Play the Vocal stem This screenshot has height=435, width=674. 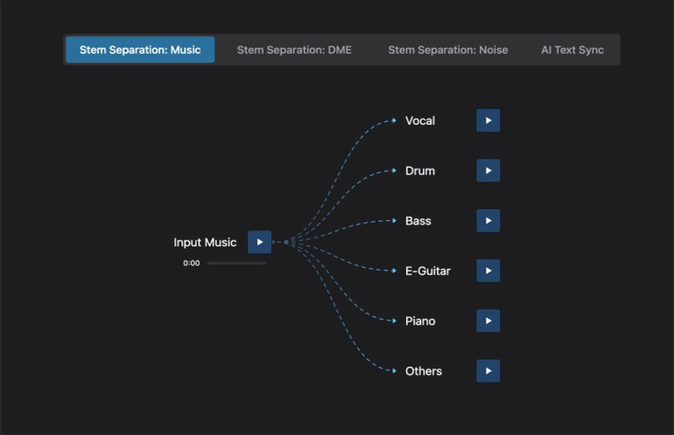tap(488, 121)
